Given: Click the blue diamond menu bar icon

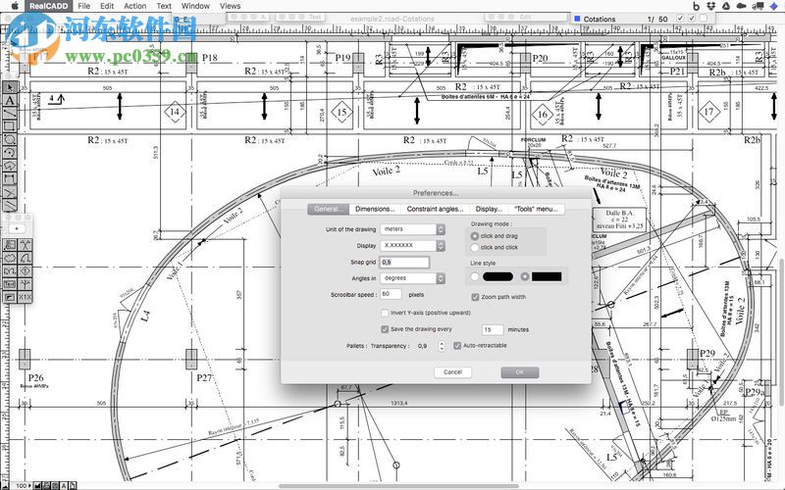Looking at the screenshot, I should click(x=773, y=6).
